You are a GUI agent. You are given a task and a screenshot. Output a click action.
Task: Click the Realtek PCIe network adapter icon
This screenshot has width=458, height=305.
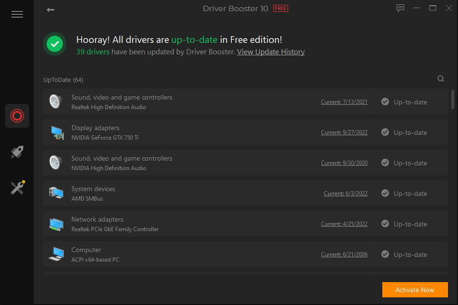tap(56, 224)
